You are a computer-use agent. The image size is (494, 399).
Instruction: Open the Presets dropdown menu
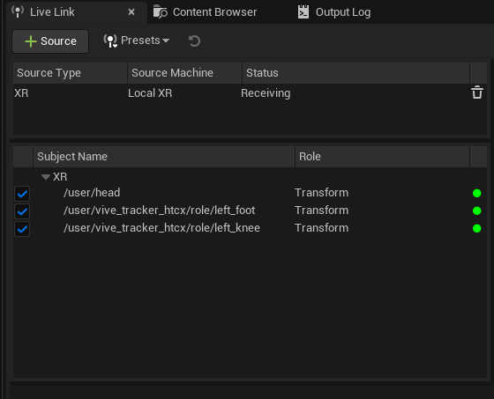137,41
